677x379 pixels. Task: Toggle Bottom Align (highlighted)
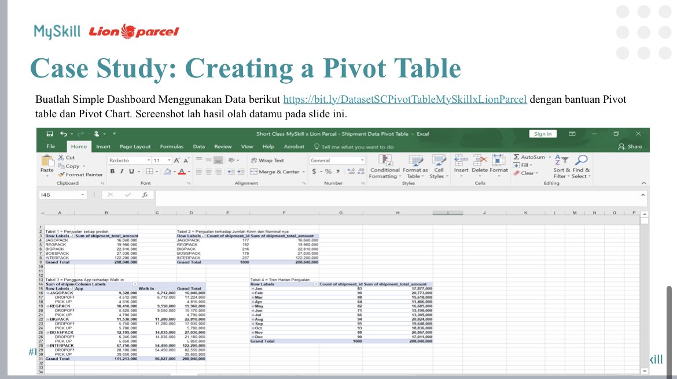pyautogui.click(x=218, y=160)
